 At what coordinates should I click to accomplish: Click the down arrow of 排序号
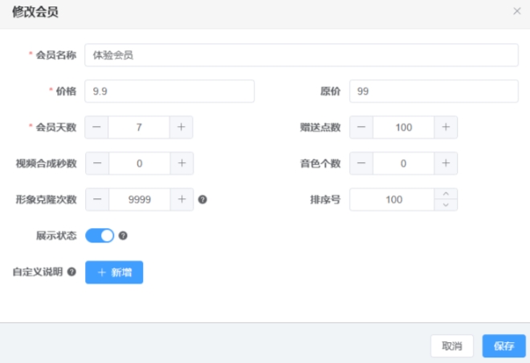446,205
